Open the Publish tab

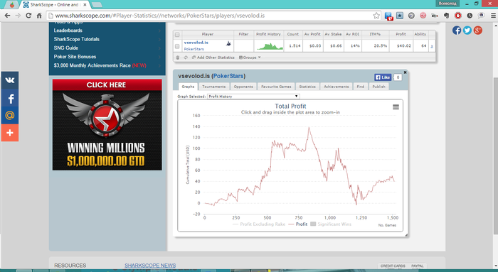tap(379, 87)
